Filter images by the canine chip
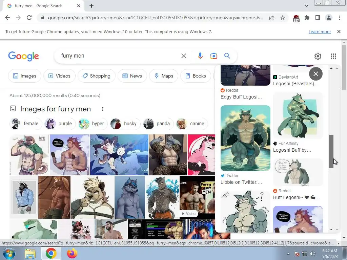347x260 pixels. point(192,124)
